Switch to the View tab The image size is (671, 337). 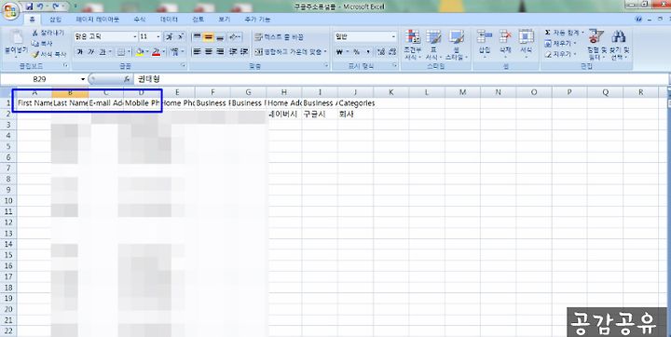click(225, 20)
